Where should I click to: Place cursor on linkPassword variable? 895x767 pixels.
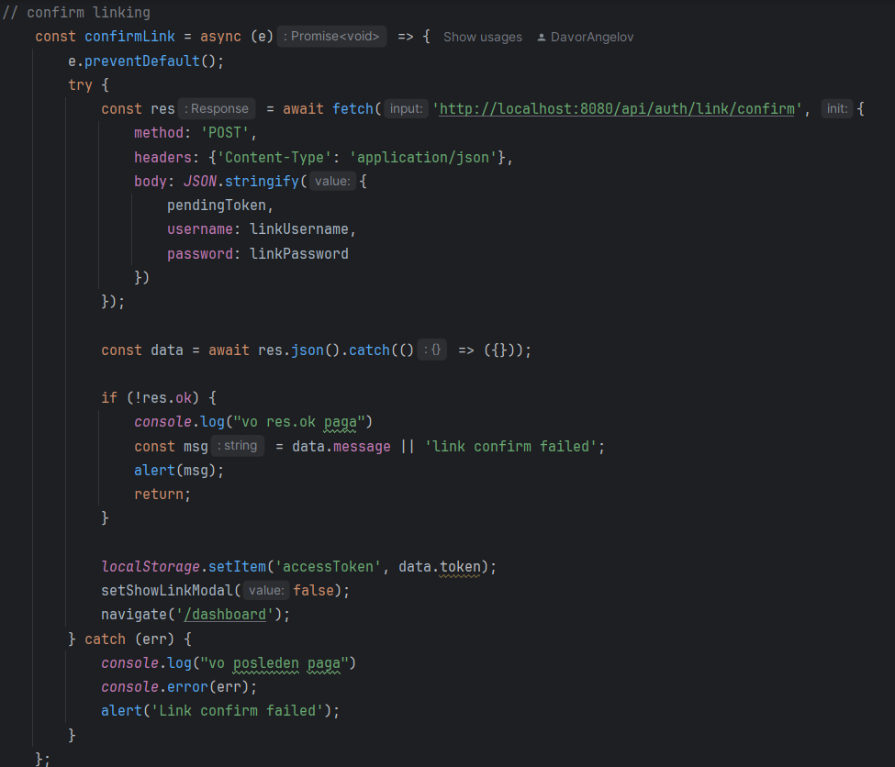tap(298, 254)
